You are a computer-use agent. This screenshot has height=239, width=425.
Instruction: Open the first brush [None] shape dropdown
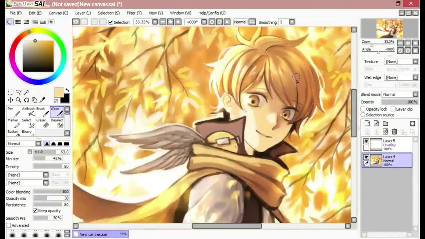click(28, 175)
